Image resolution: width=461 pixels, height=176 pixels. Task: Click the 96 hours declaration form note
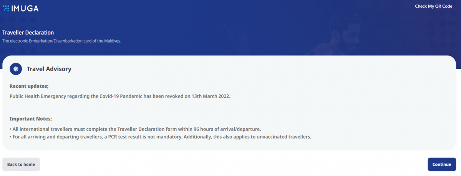(x=135, y=129)
